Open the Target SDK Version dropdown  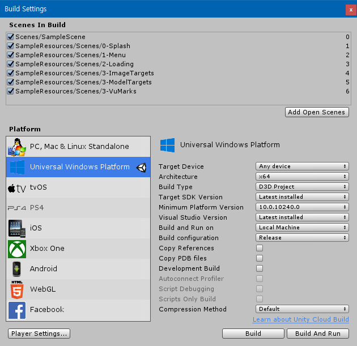pyautogui.click(x=302, y=197)
